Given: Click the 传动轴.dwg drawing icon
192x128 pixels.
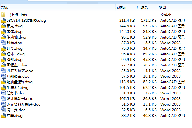Looking at the screenshot, I should [3, 37].
